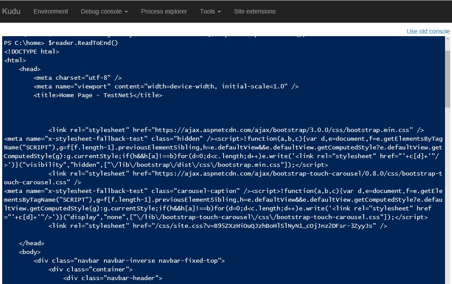The image size is (452, 284).
Task: Click the $reader.ReadToEnd() command line
Action: [61, 43]
